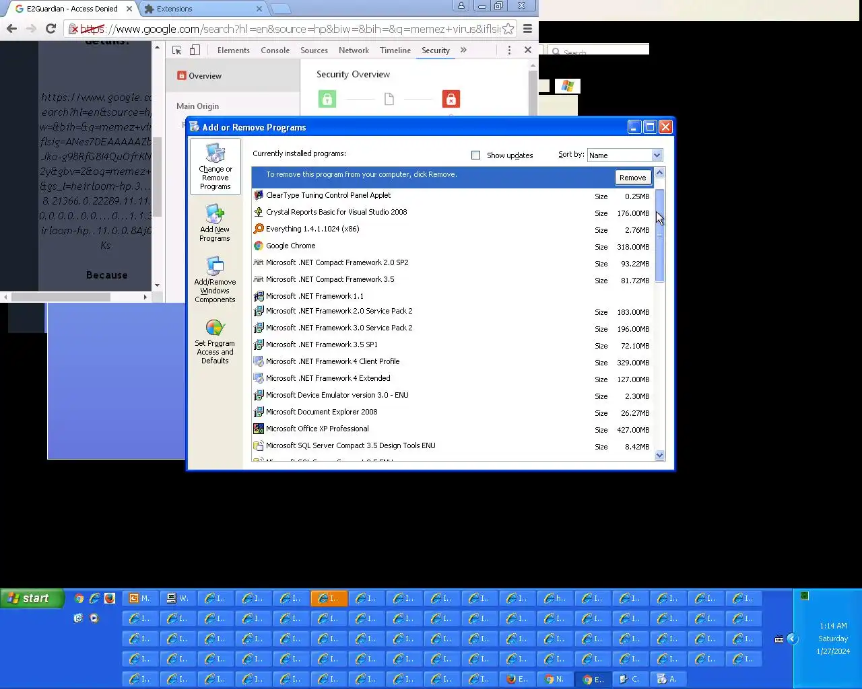Click the SQL Server Compact 3.5 Design Tools icon
862x689 pixels.
pyautogui.click(x=258, y=445)
